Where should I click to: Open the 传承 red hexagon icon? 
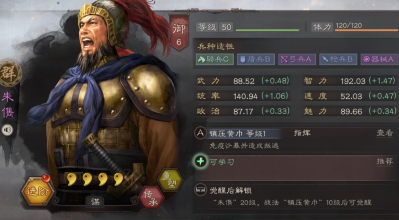coord(151,197)
